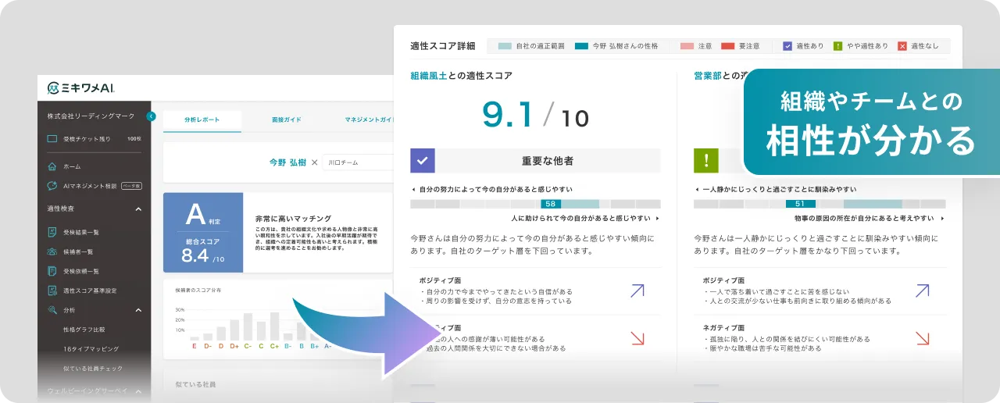Click the 適性スコア詳細 heading
Viewport: 1000px width, 403px height.
pyautogui.click(x=442, y=46)
